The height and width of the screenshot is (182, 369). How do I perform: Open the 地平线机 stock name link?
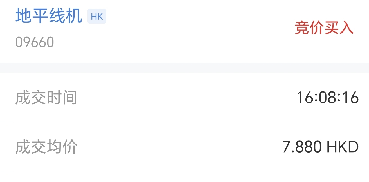coord(49,16)
